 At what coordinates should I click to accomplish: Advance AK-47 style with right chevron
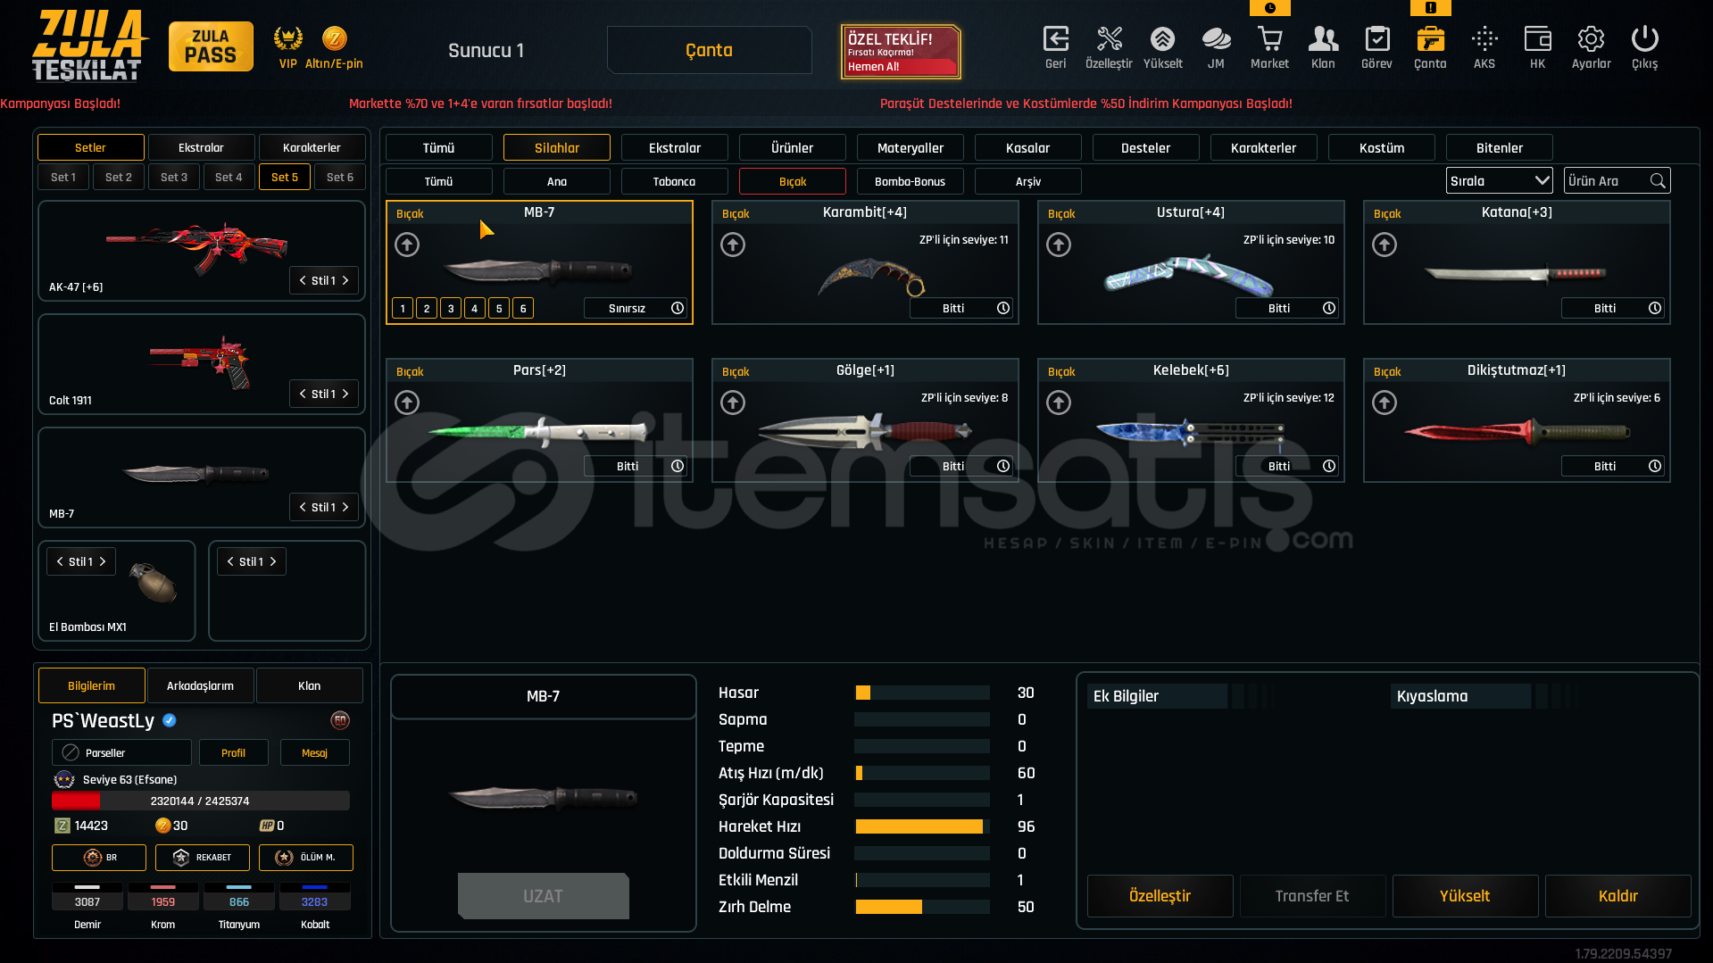point(345,280)
